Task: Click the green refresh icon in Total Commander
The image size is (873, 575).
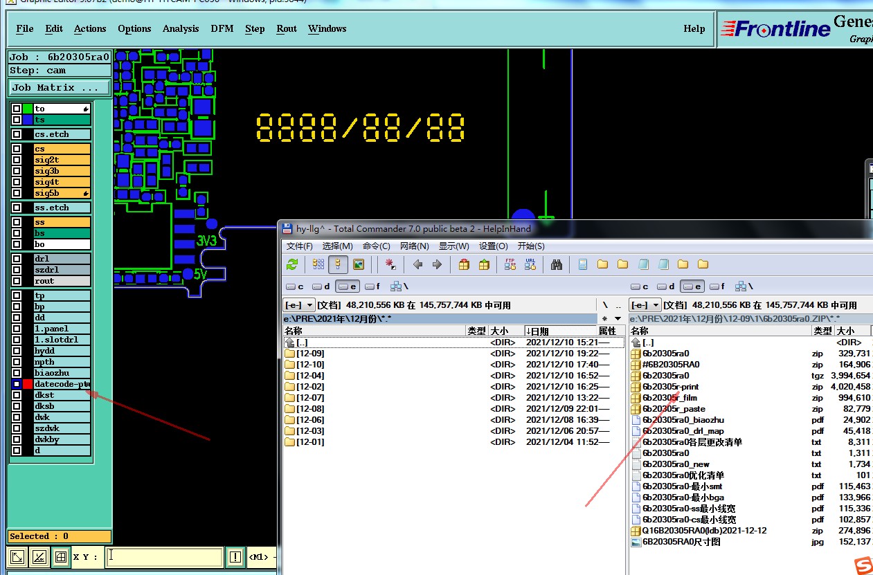Action: 292,264
